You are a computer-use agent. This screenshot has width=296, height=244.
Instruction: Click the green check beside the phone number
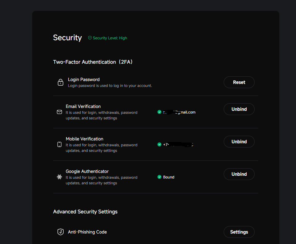click(159, 144)
